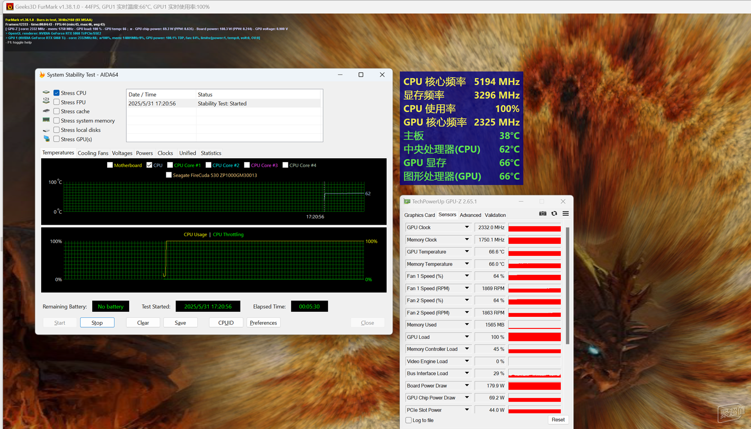Screen dimensions: 751x429
Task: Stop the stability test
Action: click(x=97, y=323)
